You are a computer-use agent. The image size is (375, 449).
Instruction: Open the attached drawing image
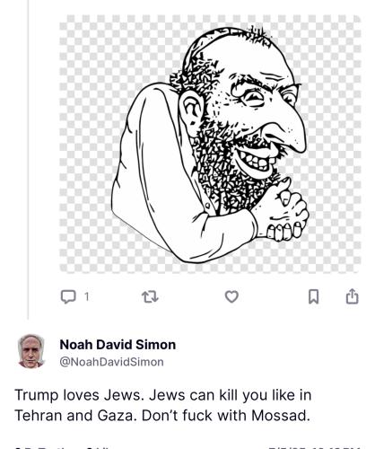(x=210, y=144)
